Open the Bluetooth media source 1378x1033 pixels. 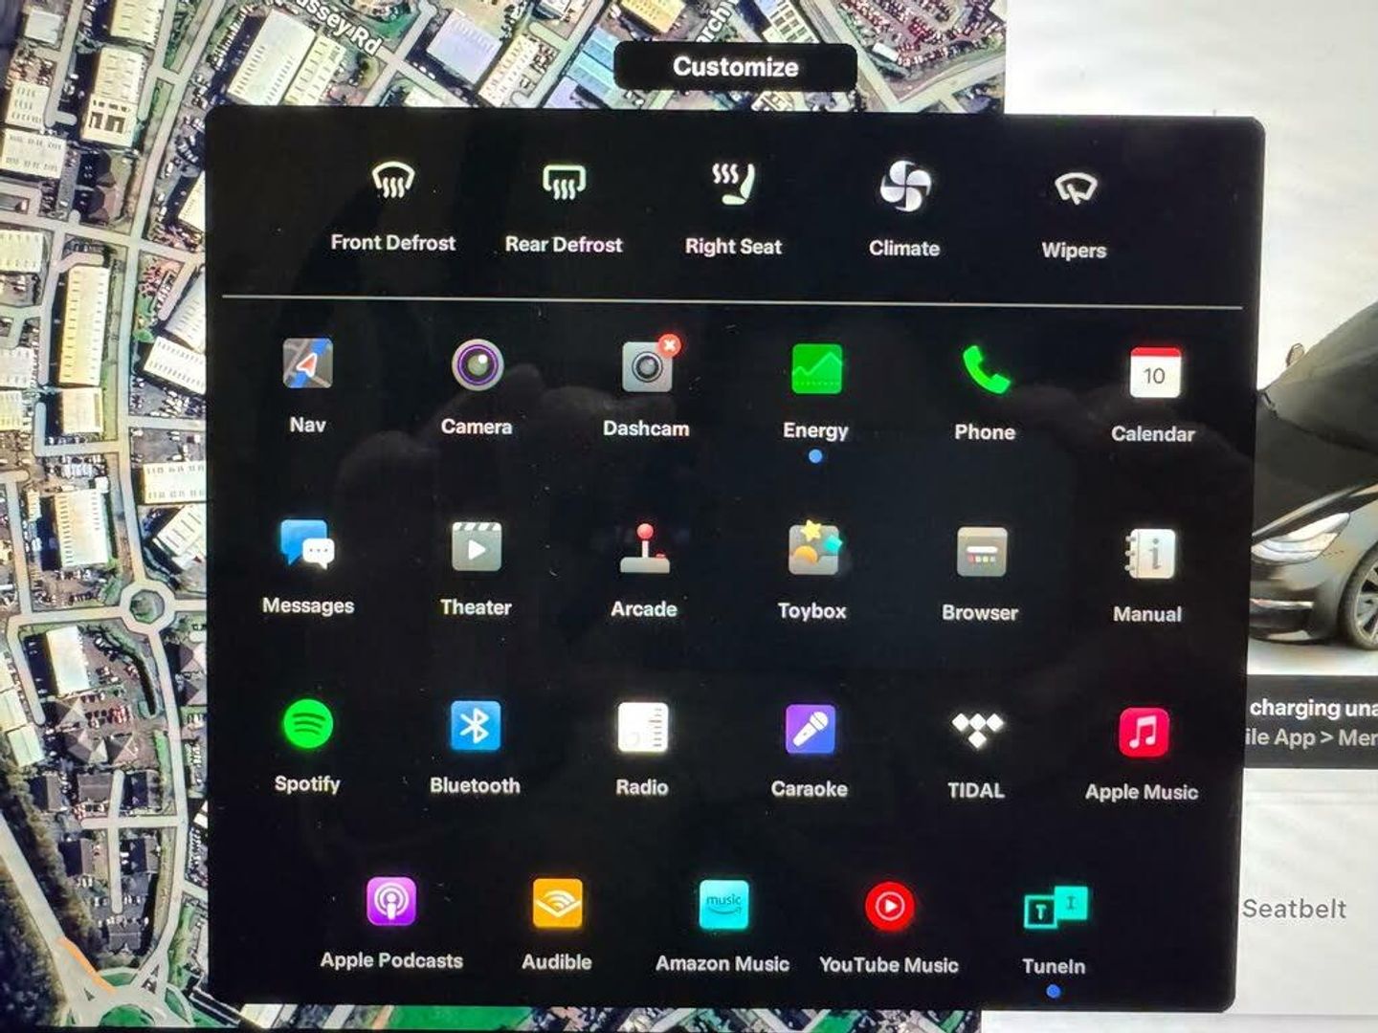pyautogui.click(x=476, y=748)
